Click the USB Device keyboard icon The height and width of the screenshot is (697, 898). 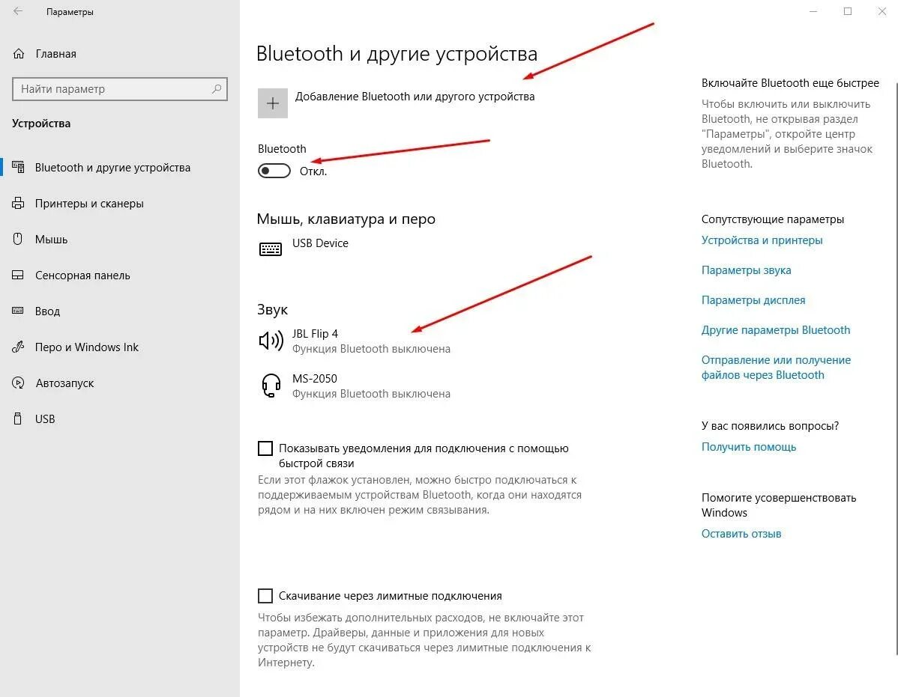pyautogui.click(x=271, y=249)
